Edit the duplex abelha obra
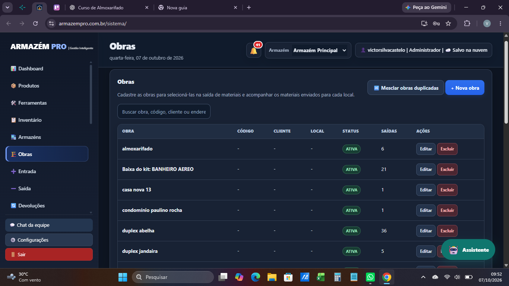509x286 pixels. tap(426, 231)
